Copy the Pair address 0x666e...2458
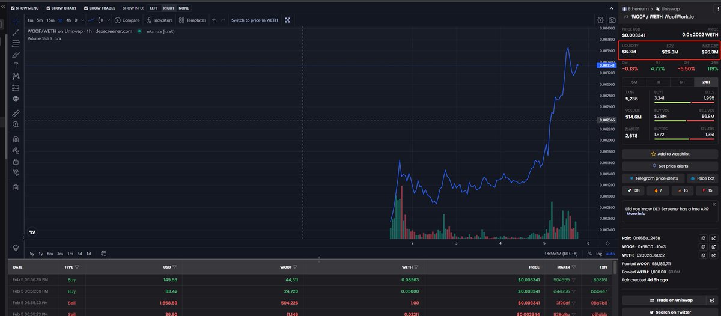The image size is (721, 316). pos(702,238)
